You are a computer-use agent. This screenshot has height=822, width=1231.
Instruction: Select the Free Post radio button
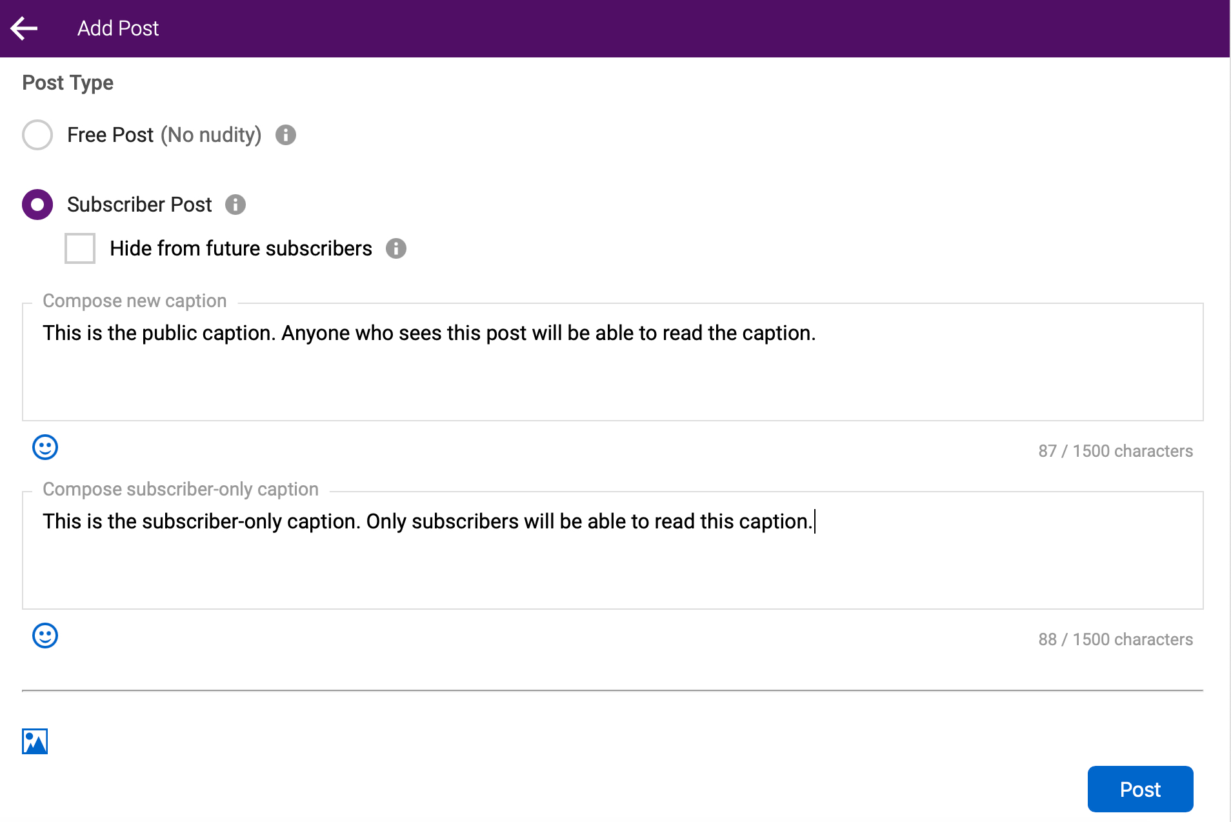(37, 135)
